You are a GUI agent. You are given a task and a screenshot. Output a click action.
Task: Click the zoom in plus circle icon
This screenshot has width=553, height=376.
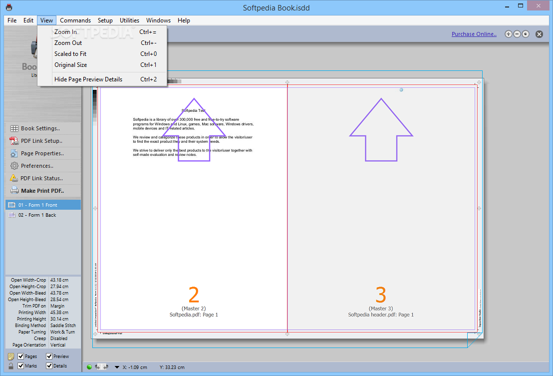(508, 34)
